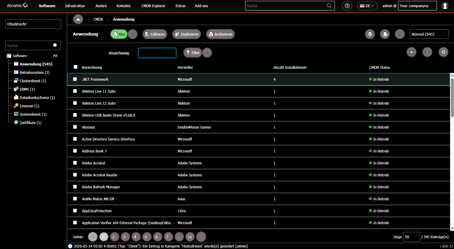
Task: Open the print view icon
Action: click(370, 34)
